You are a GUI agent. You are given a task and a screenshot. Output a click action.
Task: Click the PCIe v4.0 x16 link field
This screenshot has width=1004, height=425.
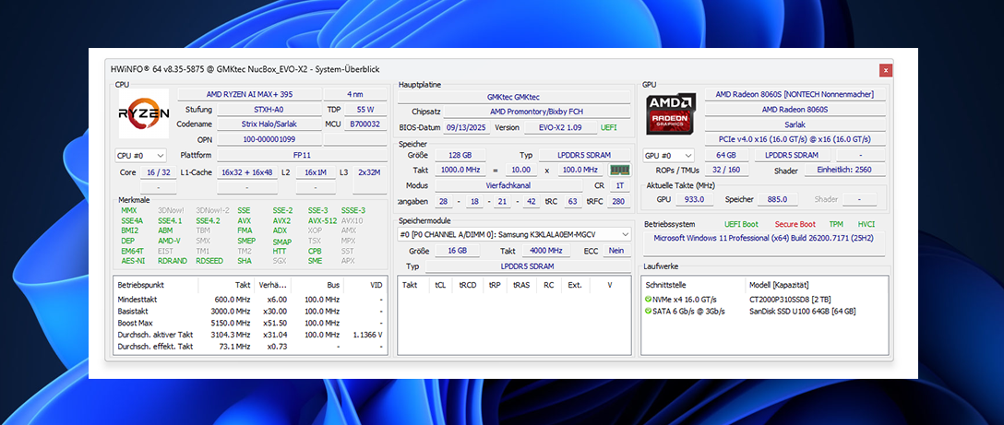(794, 139)
